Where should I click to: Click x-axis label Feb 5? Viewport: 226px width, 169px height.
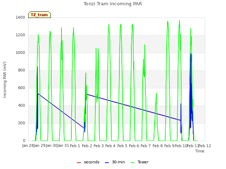tap(122, 146)
